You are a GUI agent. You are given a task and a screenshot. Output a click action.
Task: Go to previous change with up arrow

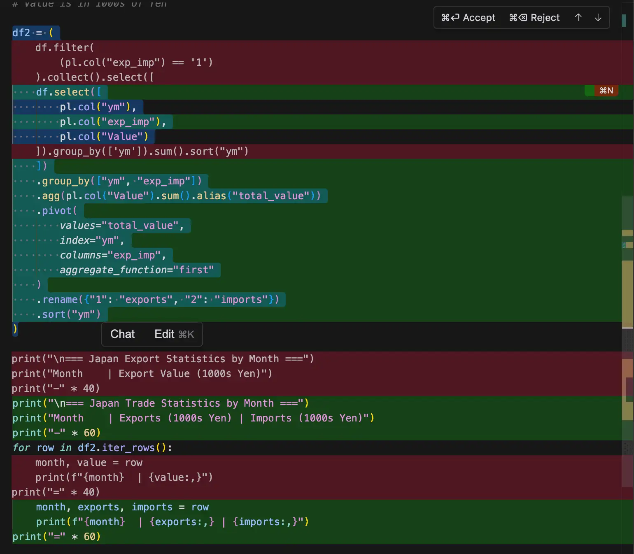pos(578,17)
